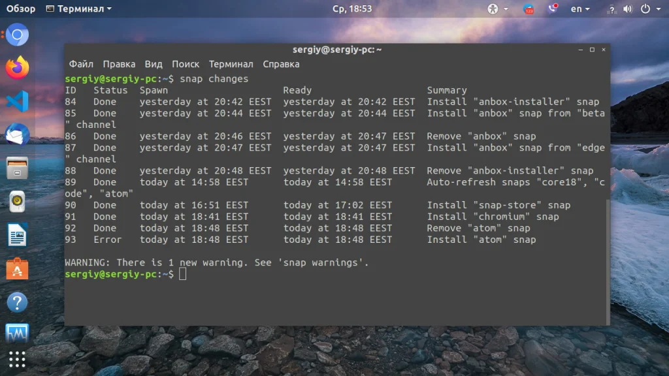This screenshot has height=376, width=669.
Task: Open the Файл menu
Action: pos(81,64)
